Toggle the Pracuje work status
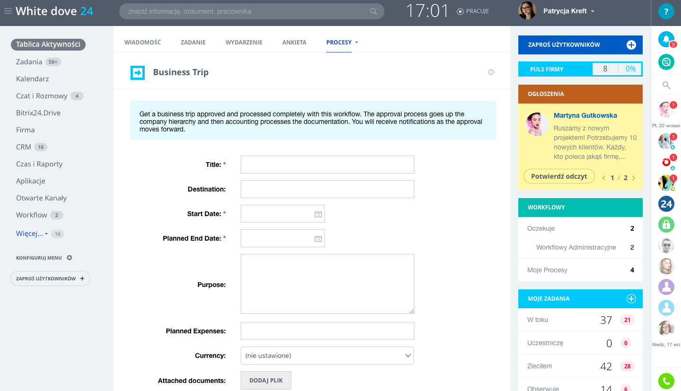Image resolution: width=681 pixels, height=391 pixels. coord(473,11)
